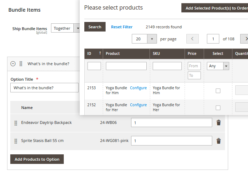Focus the SKU filter input field
Image resolution: width=248 pixels, height=177 pixels.
(x=167, y=66)
